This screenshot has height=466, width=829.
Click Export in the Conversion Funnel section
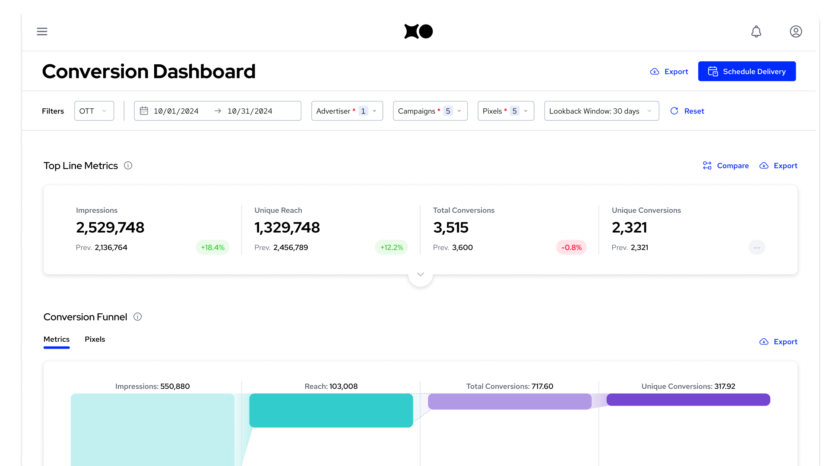[778, 342]
